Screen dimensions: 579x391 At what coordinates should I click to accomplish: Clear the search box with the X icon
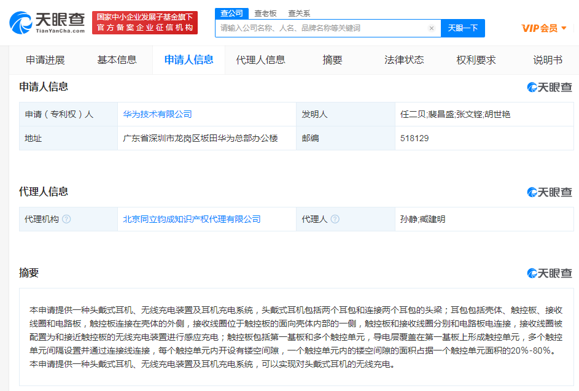431,28
